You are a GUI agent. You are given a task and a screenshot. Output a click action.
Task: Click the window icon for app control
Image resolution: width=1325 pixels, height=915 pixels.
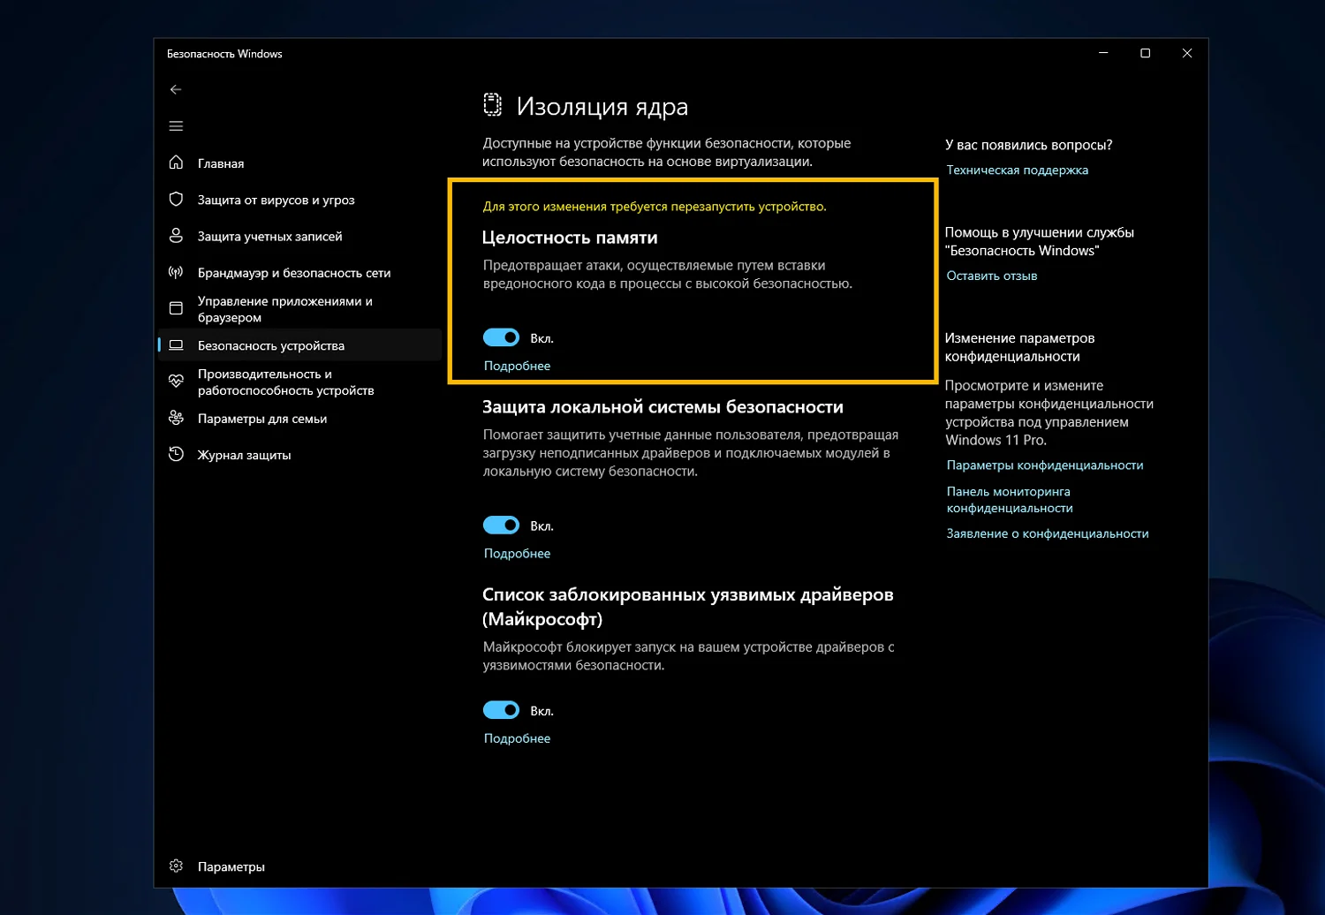176,308
